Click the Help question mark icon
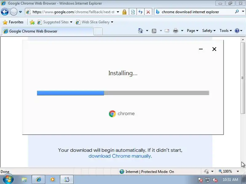Image resolution: width=246 pixels, height=184 pixels. point(237,31)
